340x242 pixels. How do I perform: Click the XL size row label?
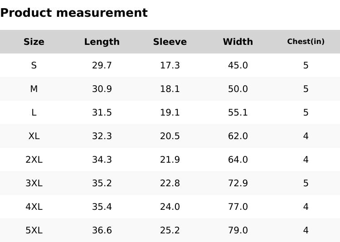[34, 136]
